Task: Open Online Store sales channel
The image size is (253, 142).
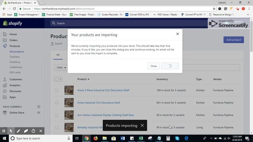Action: (17, 112)
